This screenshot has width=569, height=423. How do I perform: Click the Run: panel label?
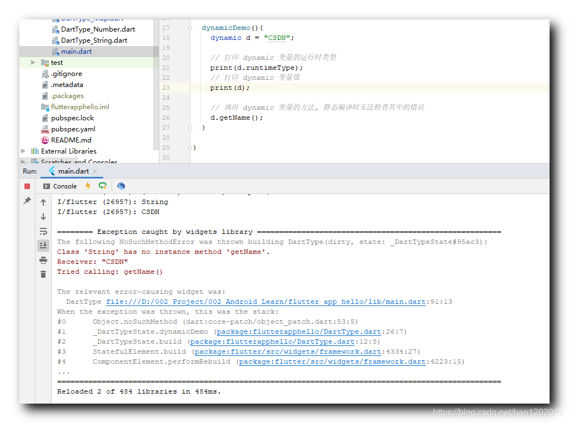30,171
